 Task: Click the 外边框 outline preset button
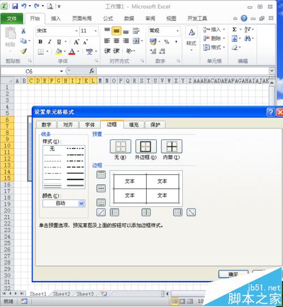tap(145, 146)
